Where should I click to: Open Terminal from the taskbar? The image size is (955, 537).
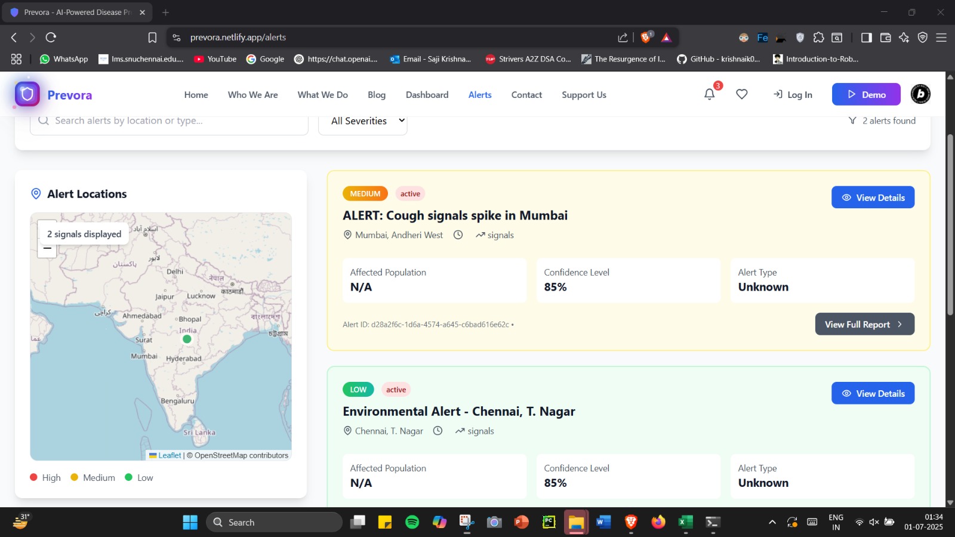[713, 522]
